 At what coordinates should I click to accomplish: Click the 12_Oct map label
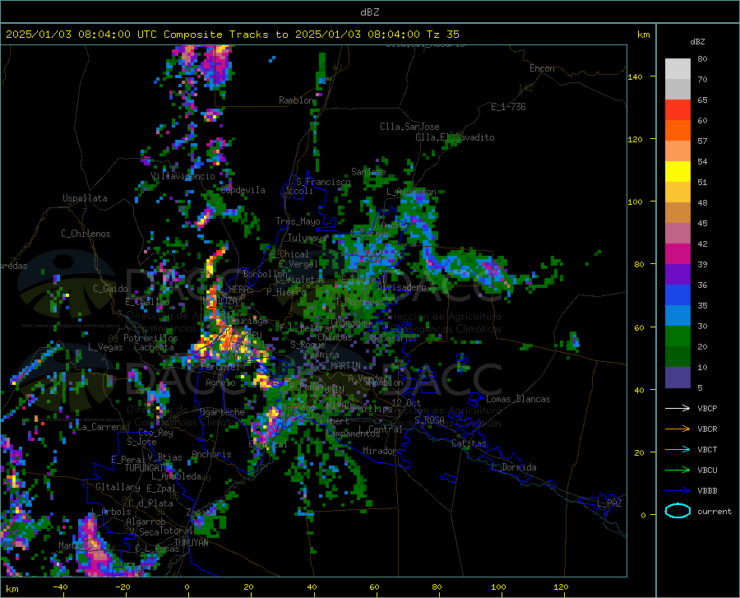tap(406, 402)
